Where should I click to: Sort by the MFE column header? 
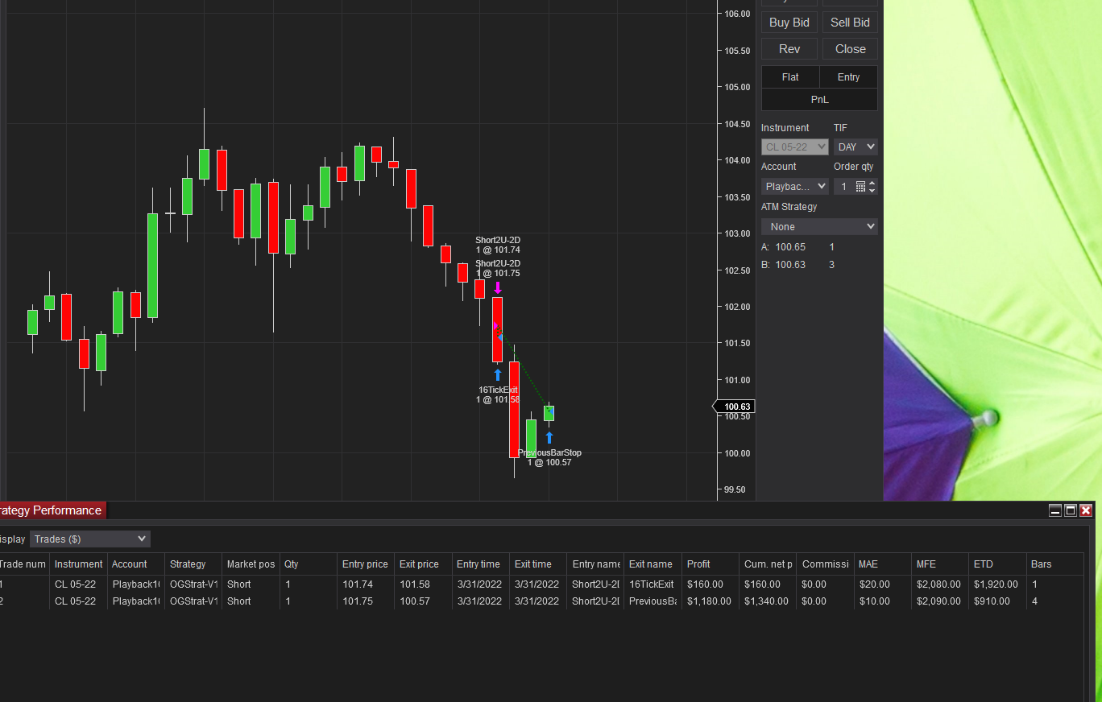click(940, 564)
